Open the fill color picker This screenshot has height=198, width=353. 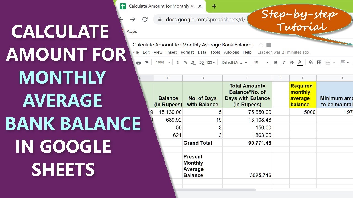coord(311,62)
